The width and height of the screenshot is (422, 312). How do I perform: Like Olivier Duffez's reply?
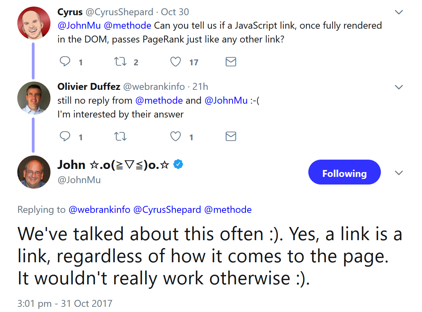point(175,136)
